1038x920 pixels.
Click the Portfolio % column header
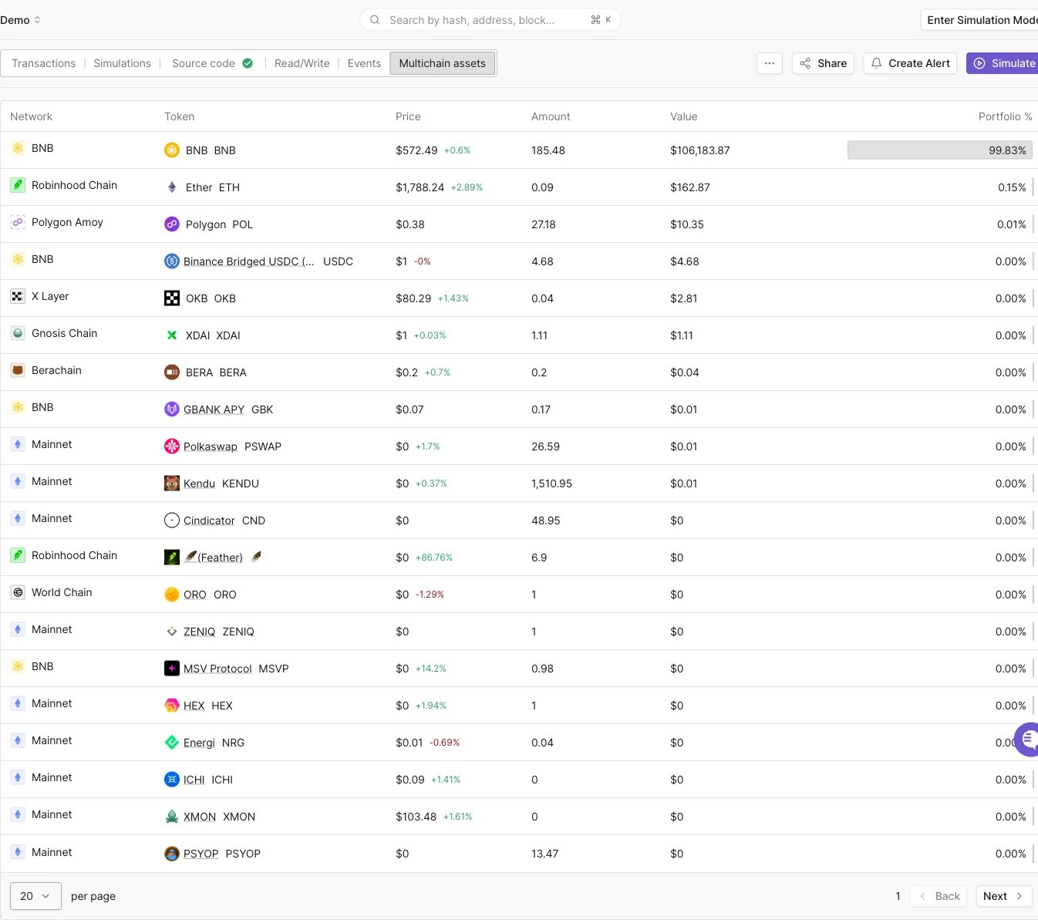1005,116
